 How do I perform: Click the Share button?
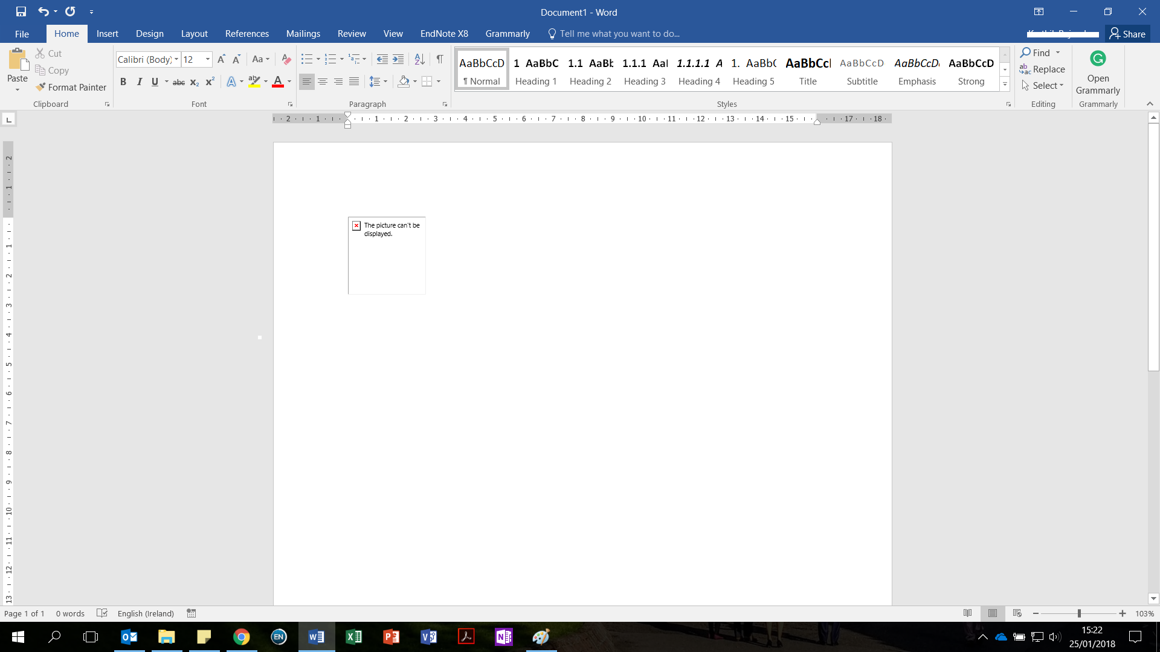[x=1127, y=34]
